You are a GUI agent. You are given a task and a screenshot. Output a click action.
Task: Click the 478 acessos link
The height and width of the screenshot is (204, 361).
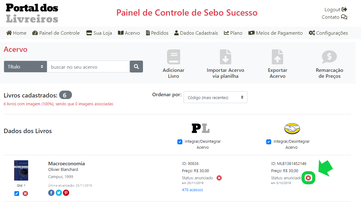coord(192,190)
